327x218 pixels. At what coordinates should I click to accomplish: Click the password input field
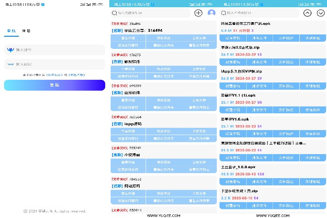(54, 64)
